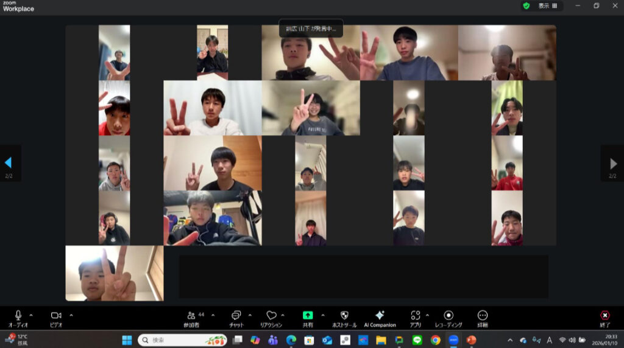Go to next gallery page with right arrow
This screenshot has height=348, width=624.
(x=613, y=163)
